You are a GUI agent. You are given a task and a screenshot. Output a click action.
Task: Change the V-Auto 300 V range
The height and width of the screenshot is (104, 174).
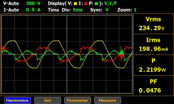33,4
